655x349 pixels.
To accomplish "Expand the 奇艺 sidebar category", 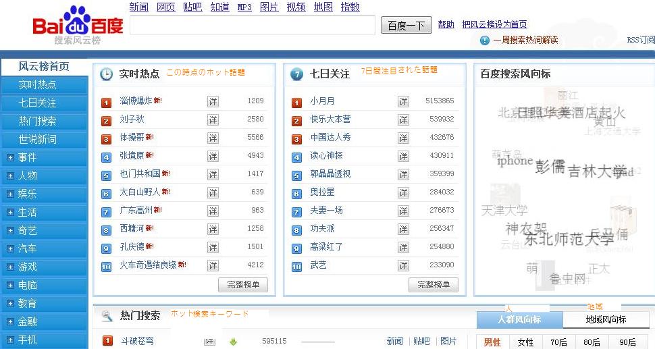I will [10, 230].
